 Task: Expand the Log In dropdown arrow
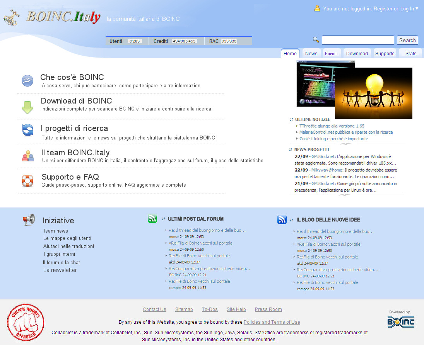(x=417, y=8)
